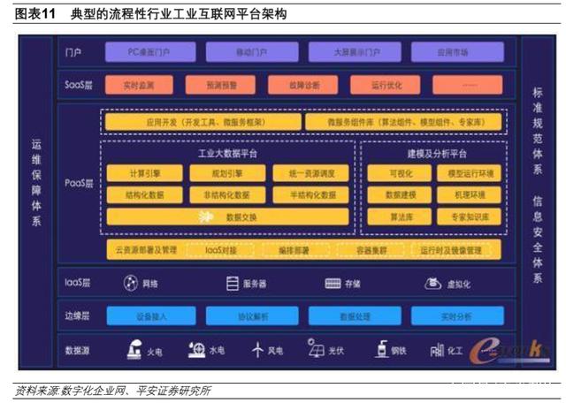Click the 网络 network globe icon
566x403 pixels.
(130, 283)
